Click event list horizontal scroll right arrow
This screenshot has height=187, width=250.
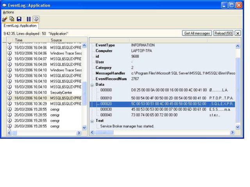click(x=79, y=133)
